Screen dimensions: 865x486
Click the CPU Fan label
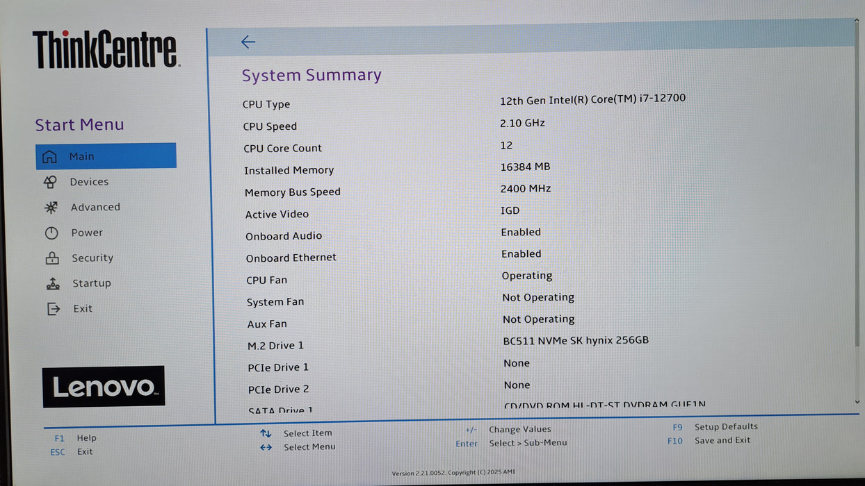tap(266, 280)
